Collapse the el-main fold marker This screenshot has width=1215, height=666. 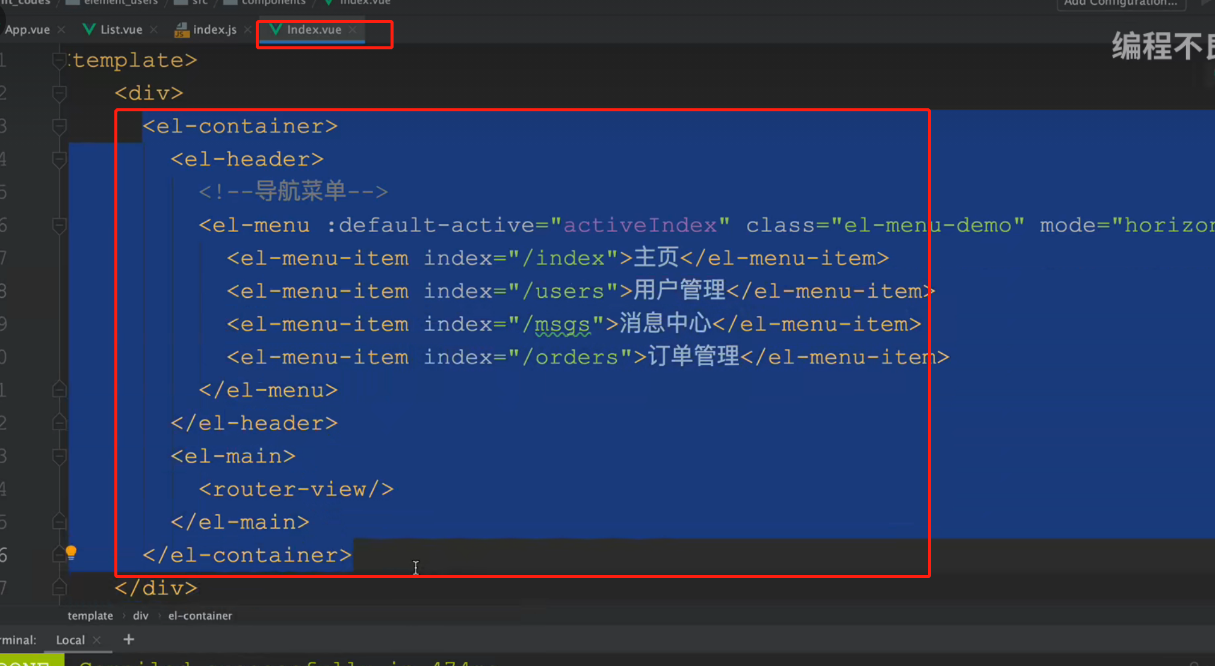click(59, 456)
